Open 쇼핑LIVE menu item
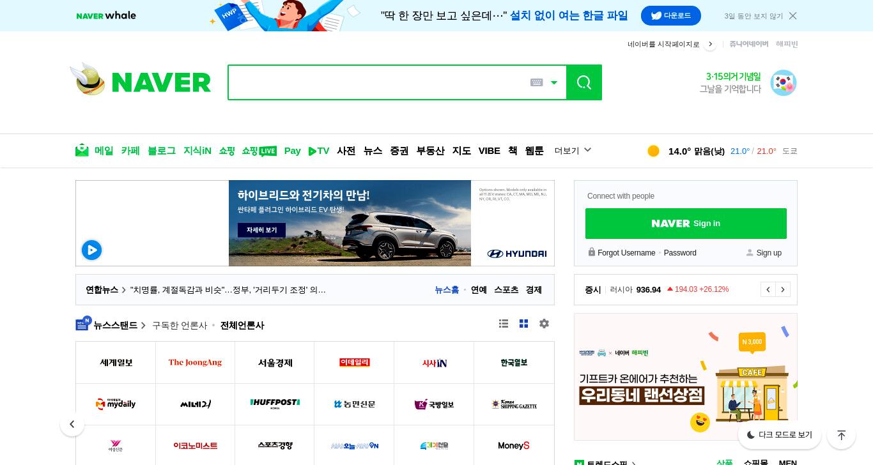Image resolution: width=873 pixels, height=465 pixels. [259, 151]
